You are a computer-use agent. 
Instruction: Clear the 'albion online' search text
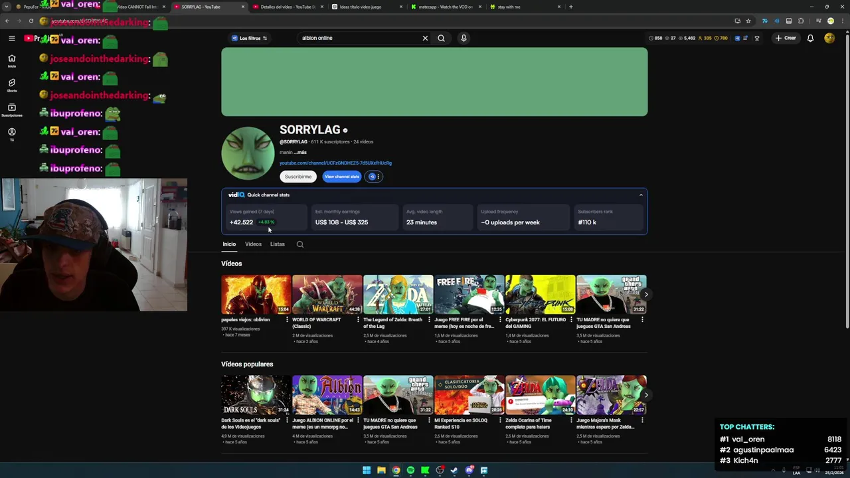[x=425, y=38]
